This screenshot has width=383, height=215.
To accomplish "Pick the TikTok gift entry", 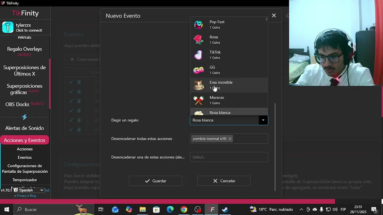I will tap(229, 55).
